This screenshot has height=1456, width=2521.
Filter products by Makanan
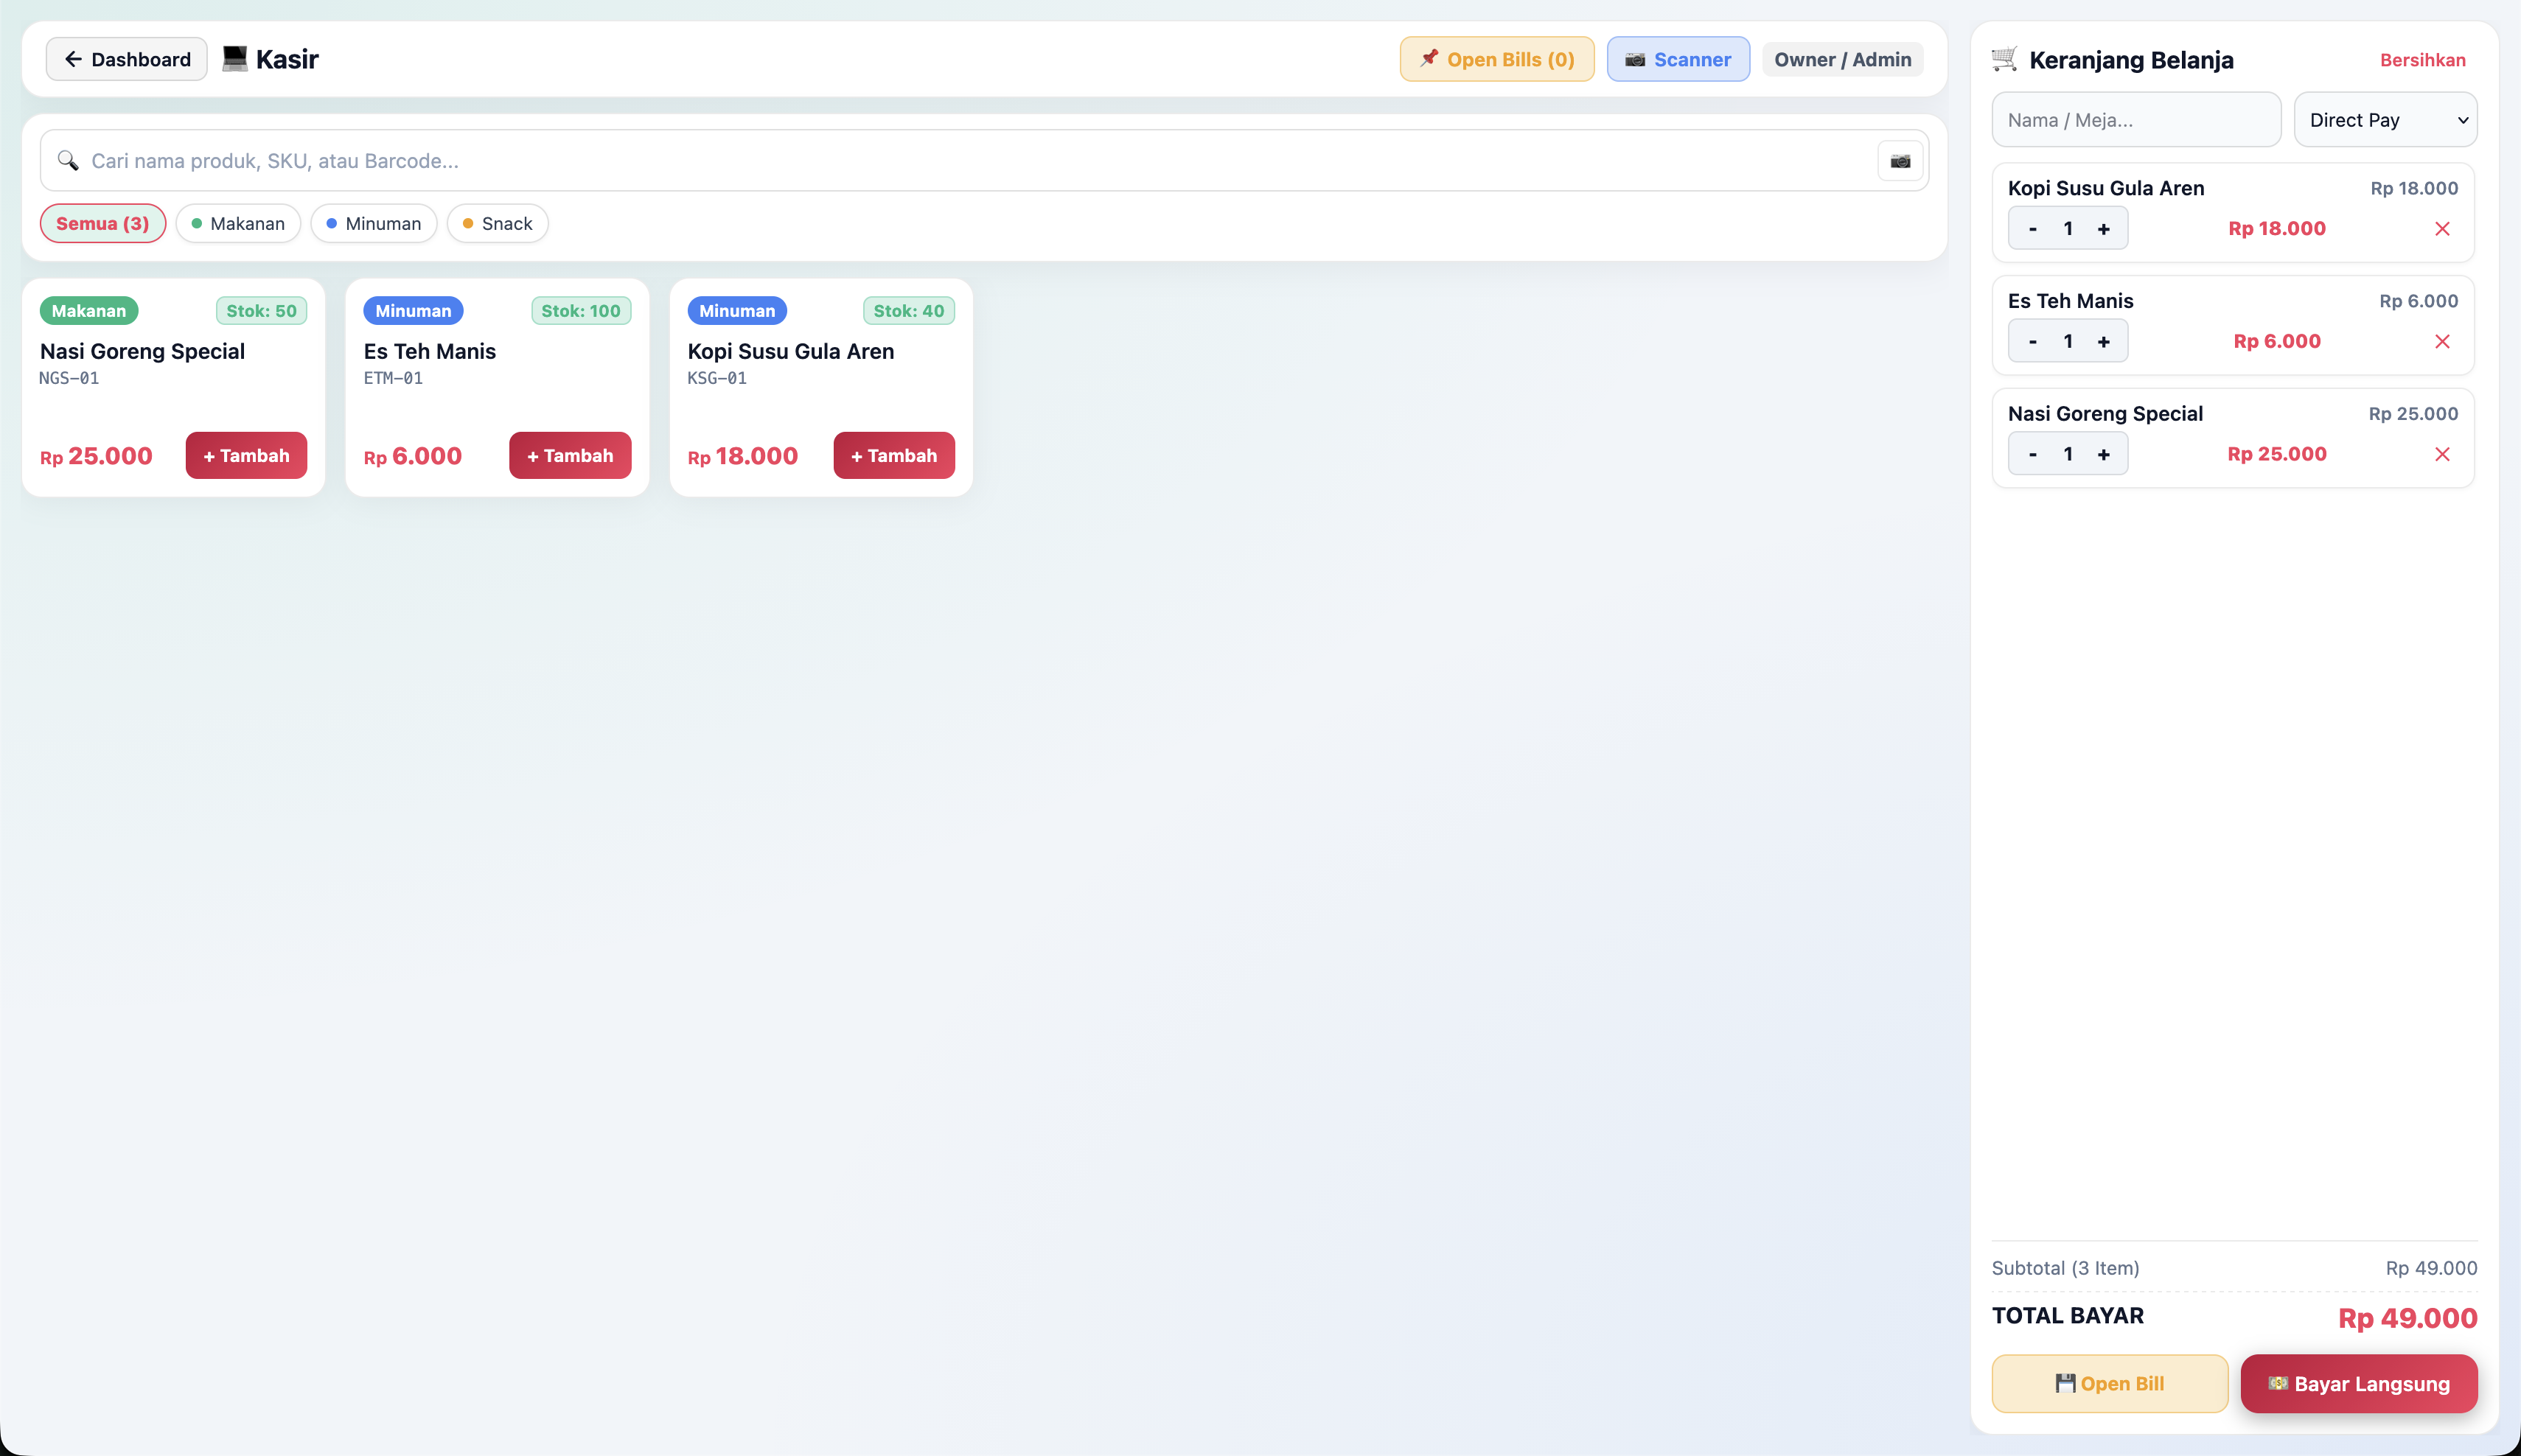pos(238,224)
